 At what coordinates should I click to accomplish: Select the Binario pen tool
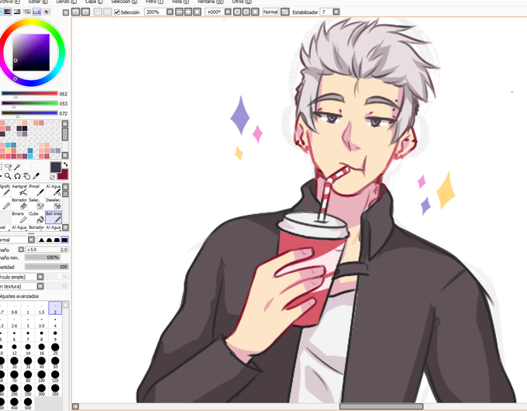pyautogui.click(x=19, y=218)
